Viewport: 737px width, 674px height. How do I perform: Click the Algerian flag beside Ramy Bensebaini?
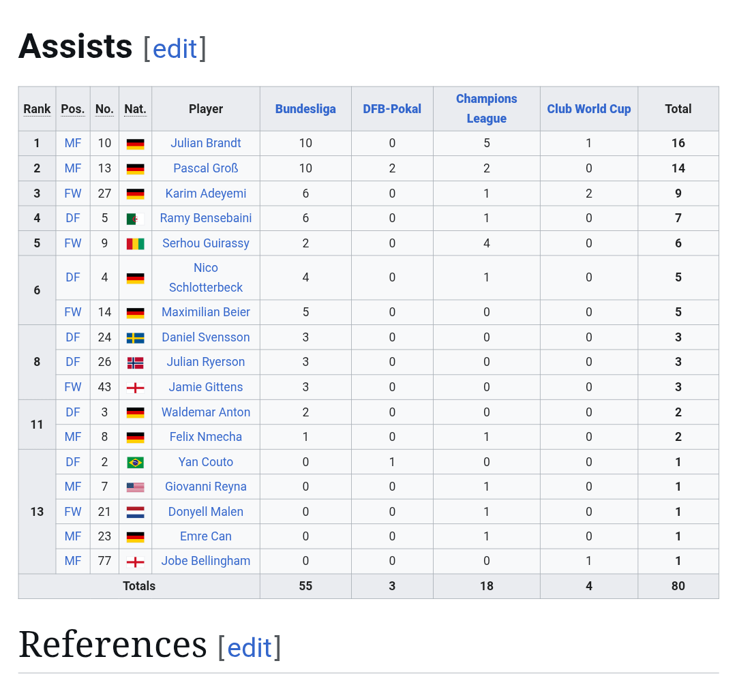pos(135,219)
